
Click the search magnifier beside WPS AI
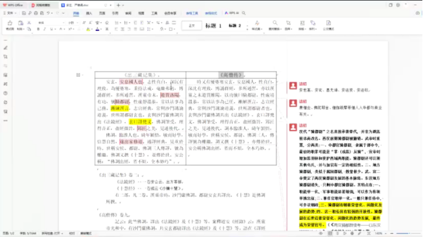click(244, 13)
